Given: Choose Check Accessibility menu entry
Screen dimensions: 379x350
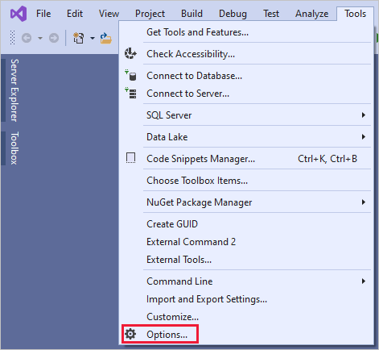Looking at the screenshot, I should tap(246, 54).
